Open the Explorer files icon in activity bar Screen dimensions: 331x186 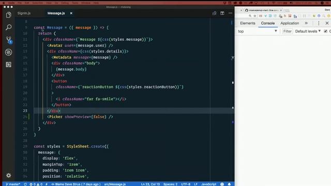coord(8,15)
